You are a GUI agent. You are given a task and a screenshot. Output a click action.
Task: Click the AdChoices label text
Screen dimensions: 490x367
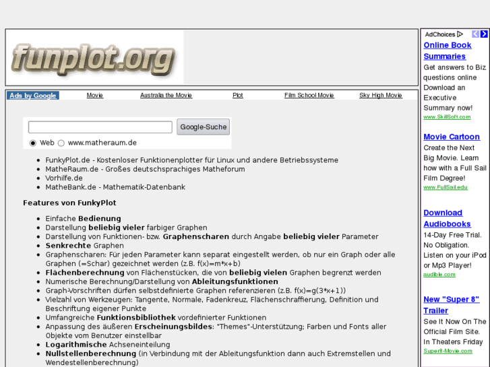440,34
